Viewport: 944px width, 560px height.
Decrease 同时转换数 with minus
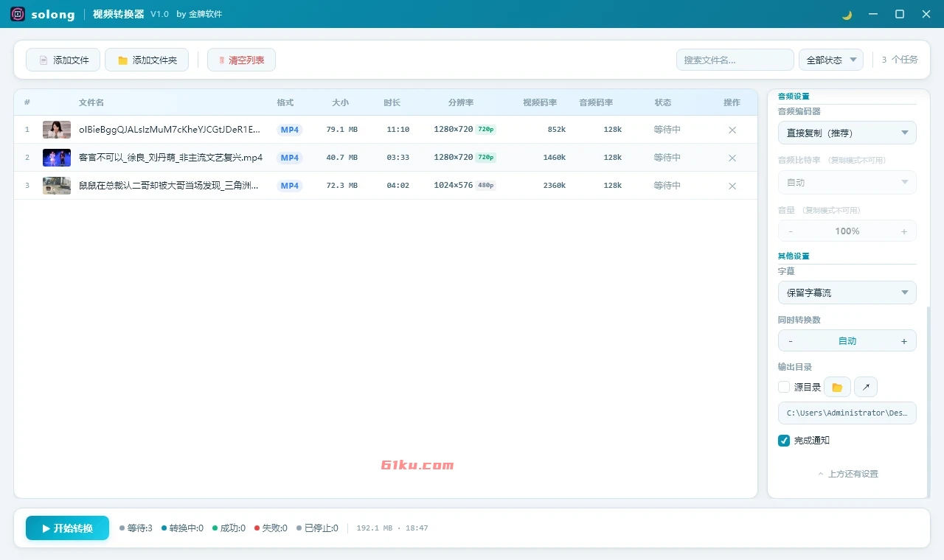[791, 341]
